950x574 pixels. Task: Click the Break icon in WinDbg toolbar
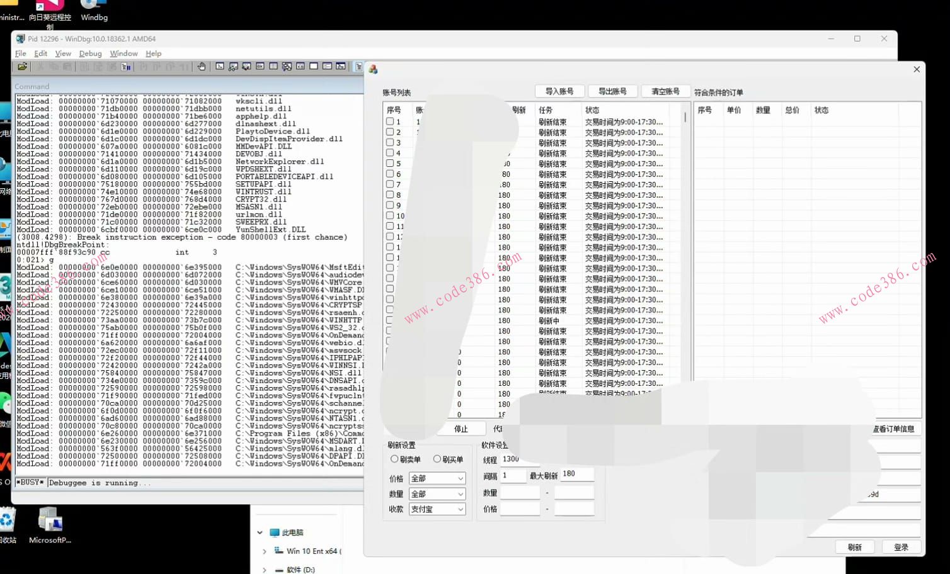[125, 66]
